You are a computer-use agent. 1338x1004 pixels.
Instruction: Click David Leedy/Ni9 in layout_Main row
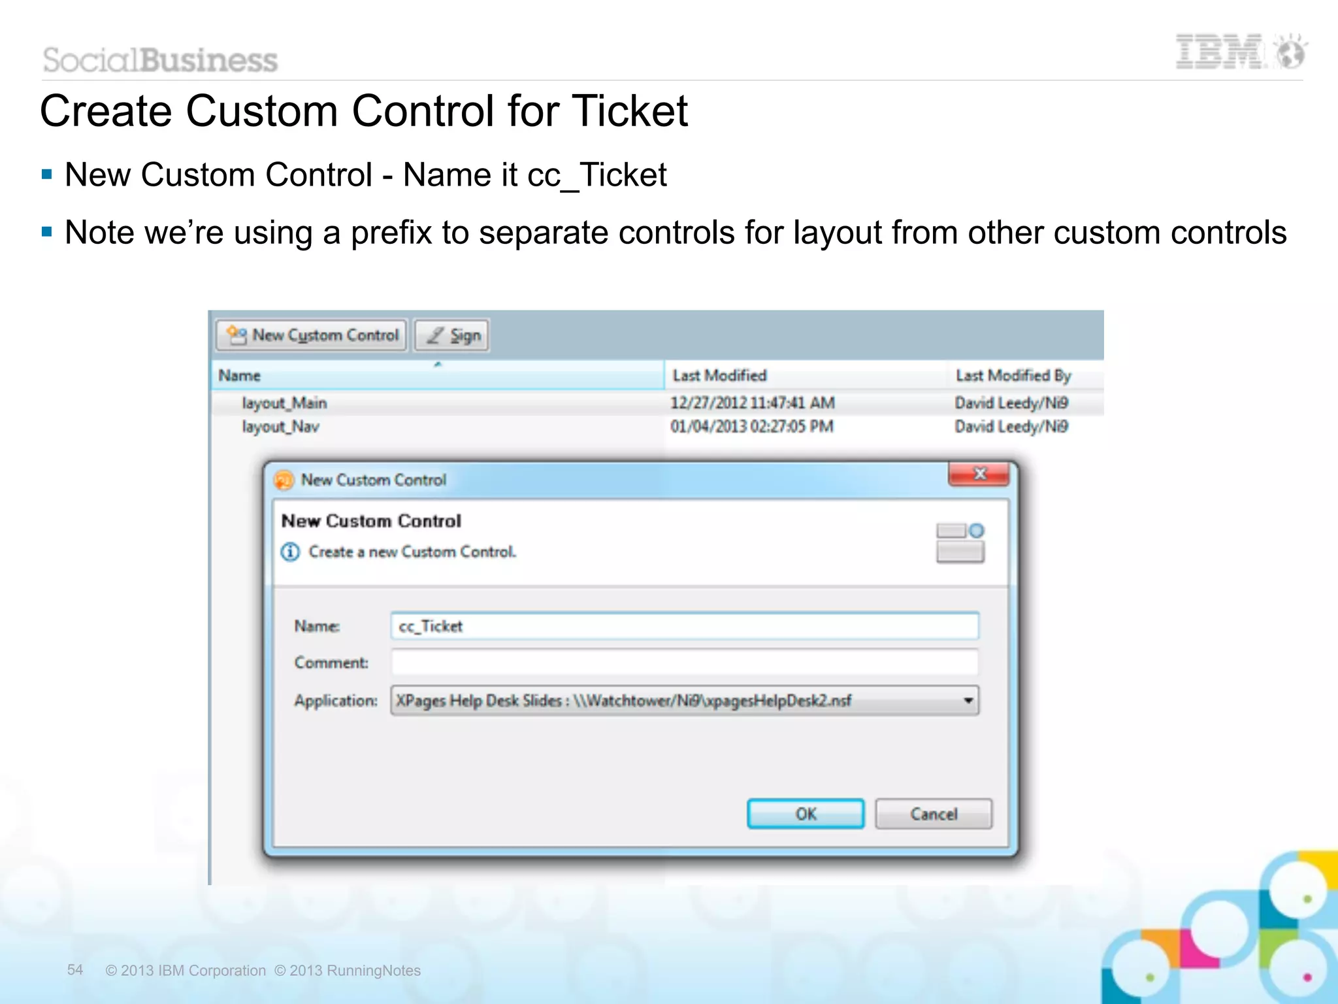coord(1011,403)
